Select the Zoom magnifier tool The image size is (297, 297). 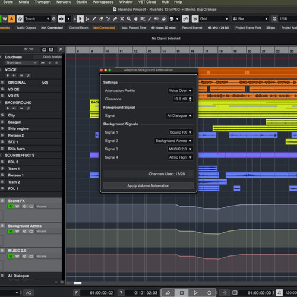point(129,19)
